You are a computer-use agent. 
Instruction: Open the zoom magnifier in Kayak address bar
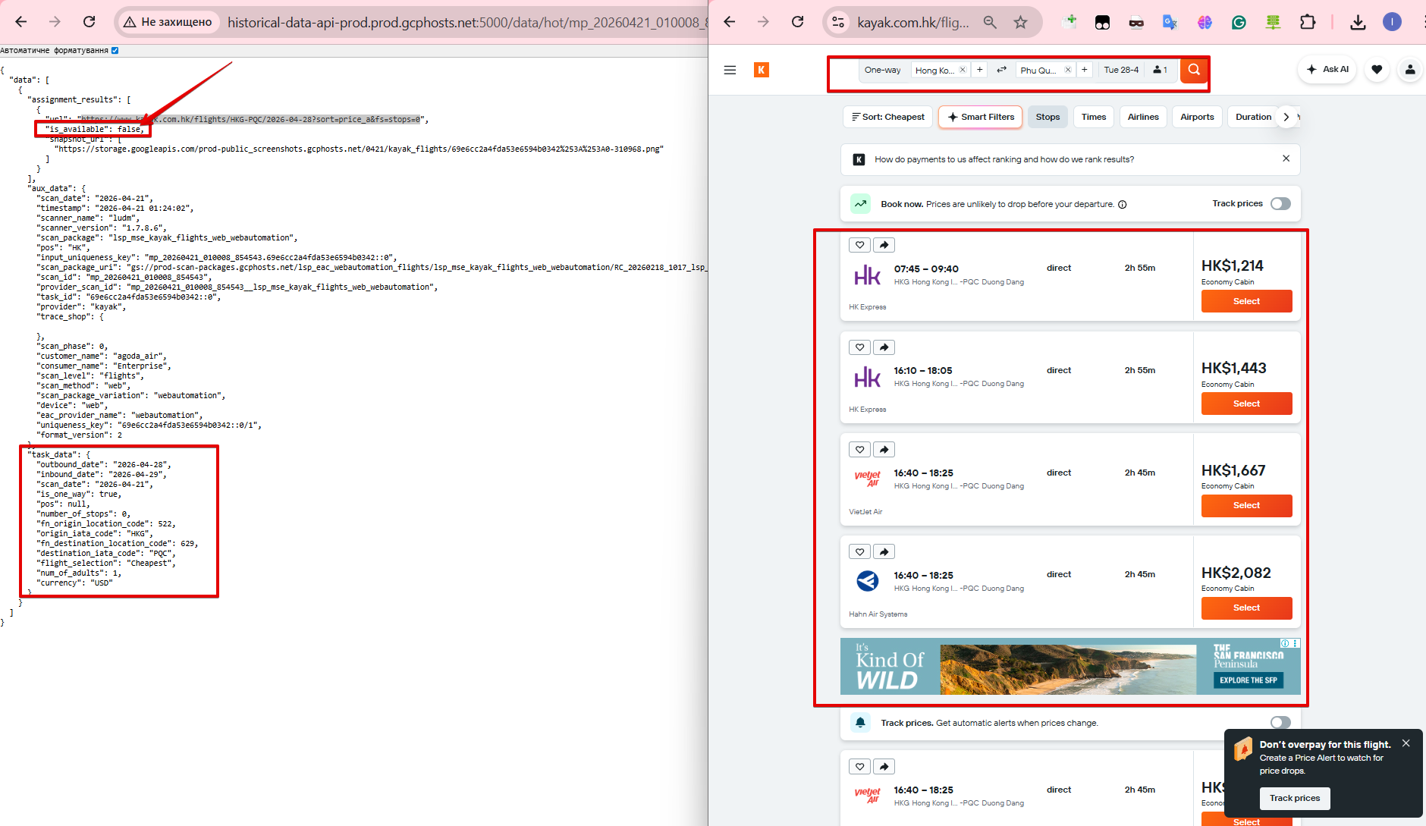[x=990, y=22]
